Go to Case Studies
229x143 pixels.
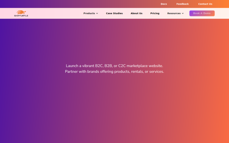click(114, 13)
